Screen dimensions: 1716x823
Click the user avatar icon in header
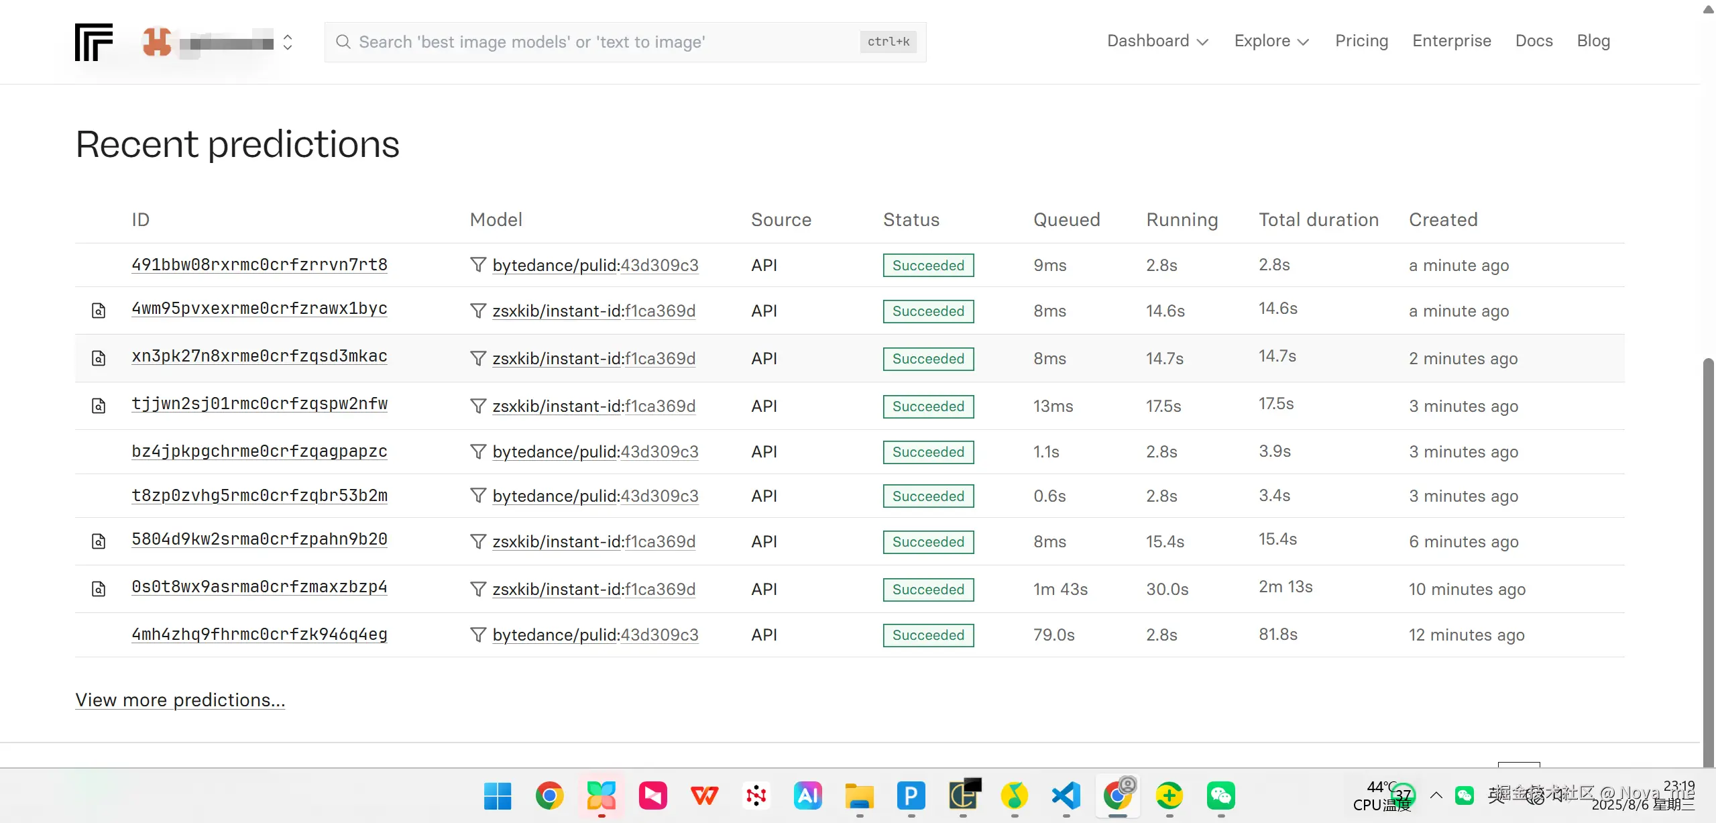157,42
